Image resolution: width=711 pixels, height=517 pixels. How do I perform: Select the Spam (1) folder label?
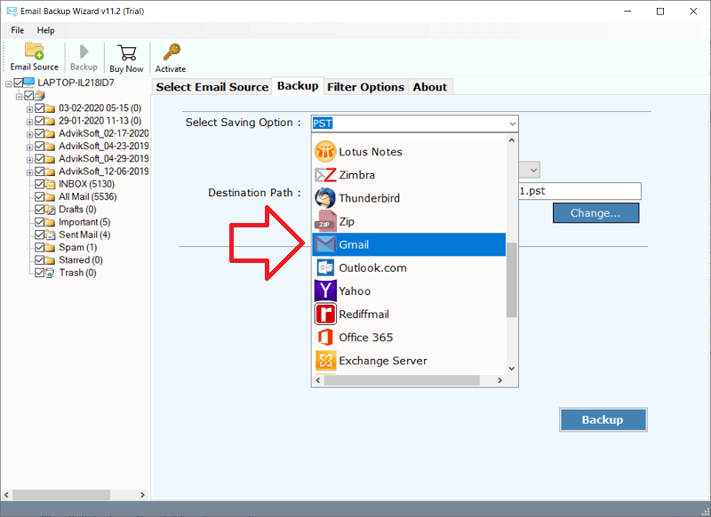click(x=77, y=248)
